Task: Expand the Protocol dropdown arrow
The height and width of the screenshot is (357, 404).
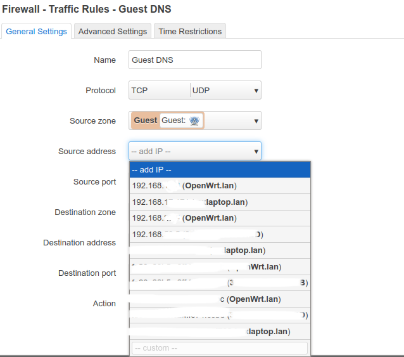Action: coord(256,91)
